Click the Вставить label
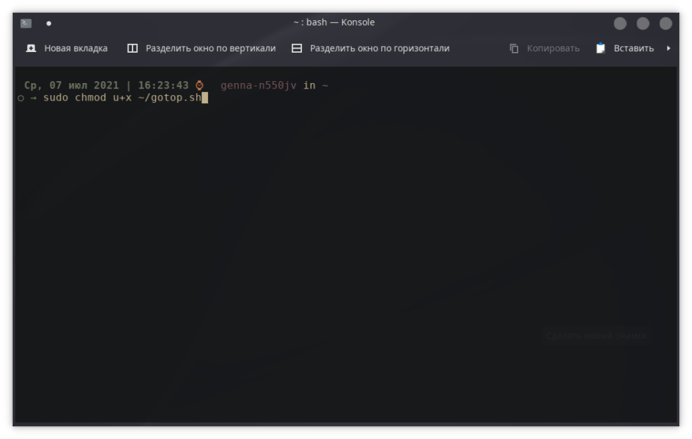 634,48
